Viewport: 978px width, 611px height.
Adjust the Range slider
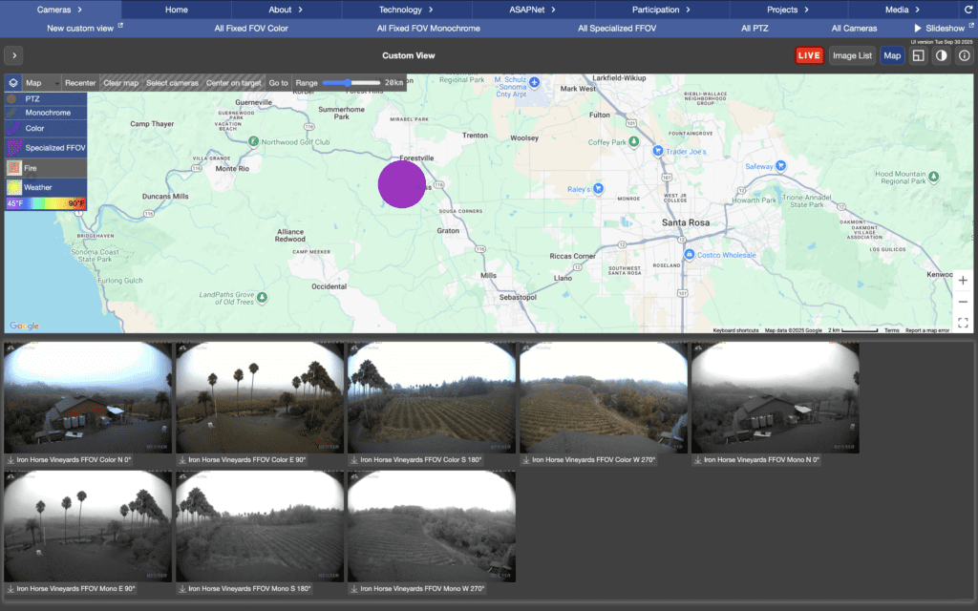pyautogui.click(x=349, y=83)
